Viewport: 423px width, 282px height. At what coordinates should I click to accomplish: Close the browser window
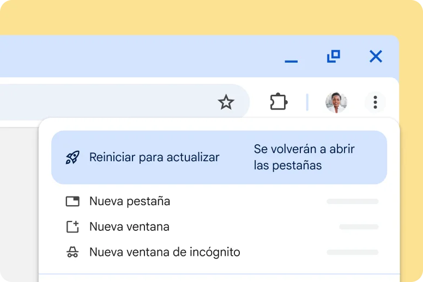(376, 56)
